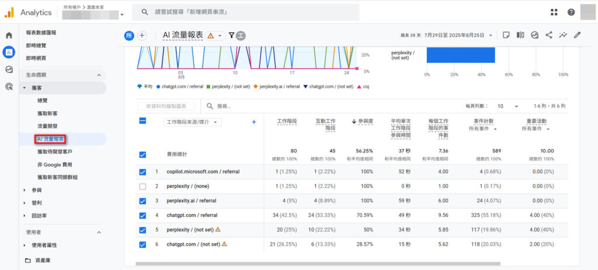
Task: Open the Home icon in left rail
Action: coord(9,36)
